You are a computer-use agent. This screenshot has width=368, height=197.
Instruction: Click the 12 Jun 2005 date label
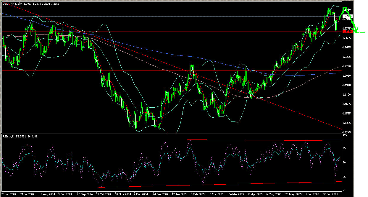[x=312, y=195]
